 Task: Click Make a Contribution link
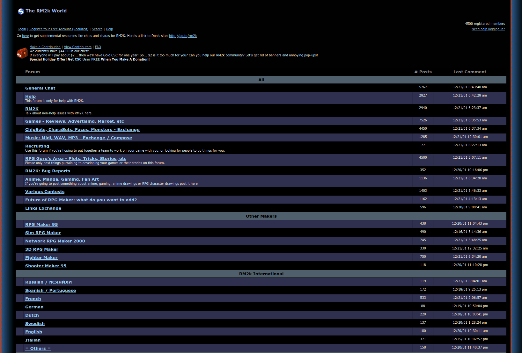[x=45, y=47]
